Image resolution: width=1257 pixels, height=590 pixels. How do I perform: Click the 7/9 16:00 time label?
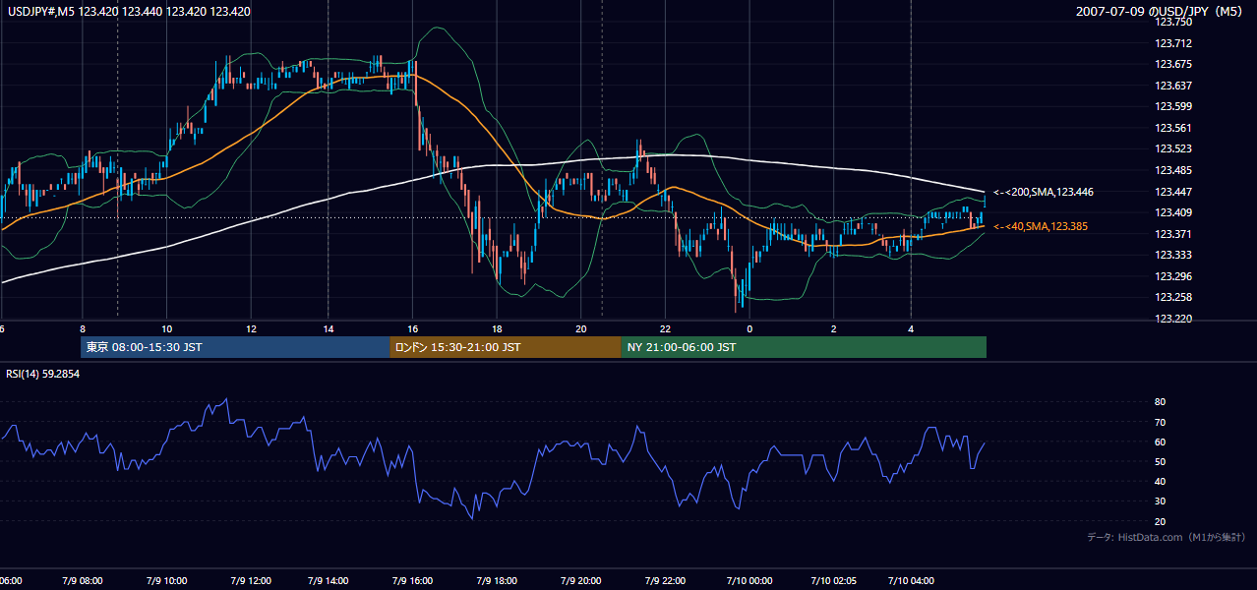tap(413, 580)
